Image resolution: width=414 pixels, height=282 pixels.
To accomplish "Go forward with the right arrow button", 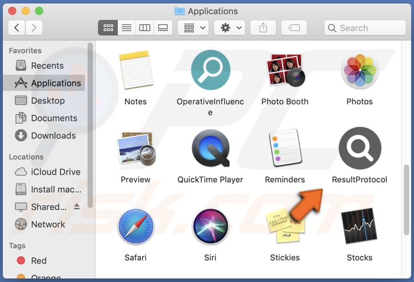I will click(x=34, y=28).
